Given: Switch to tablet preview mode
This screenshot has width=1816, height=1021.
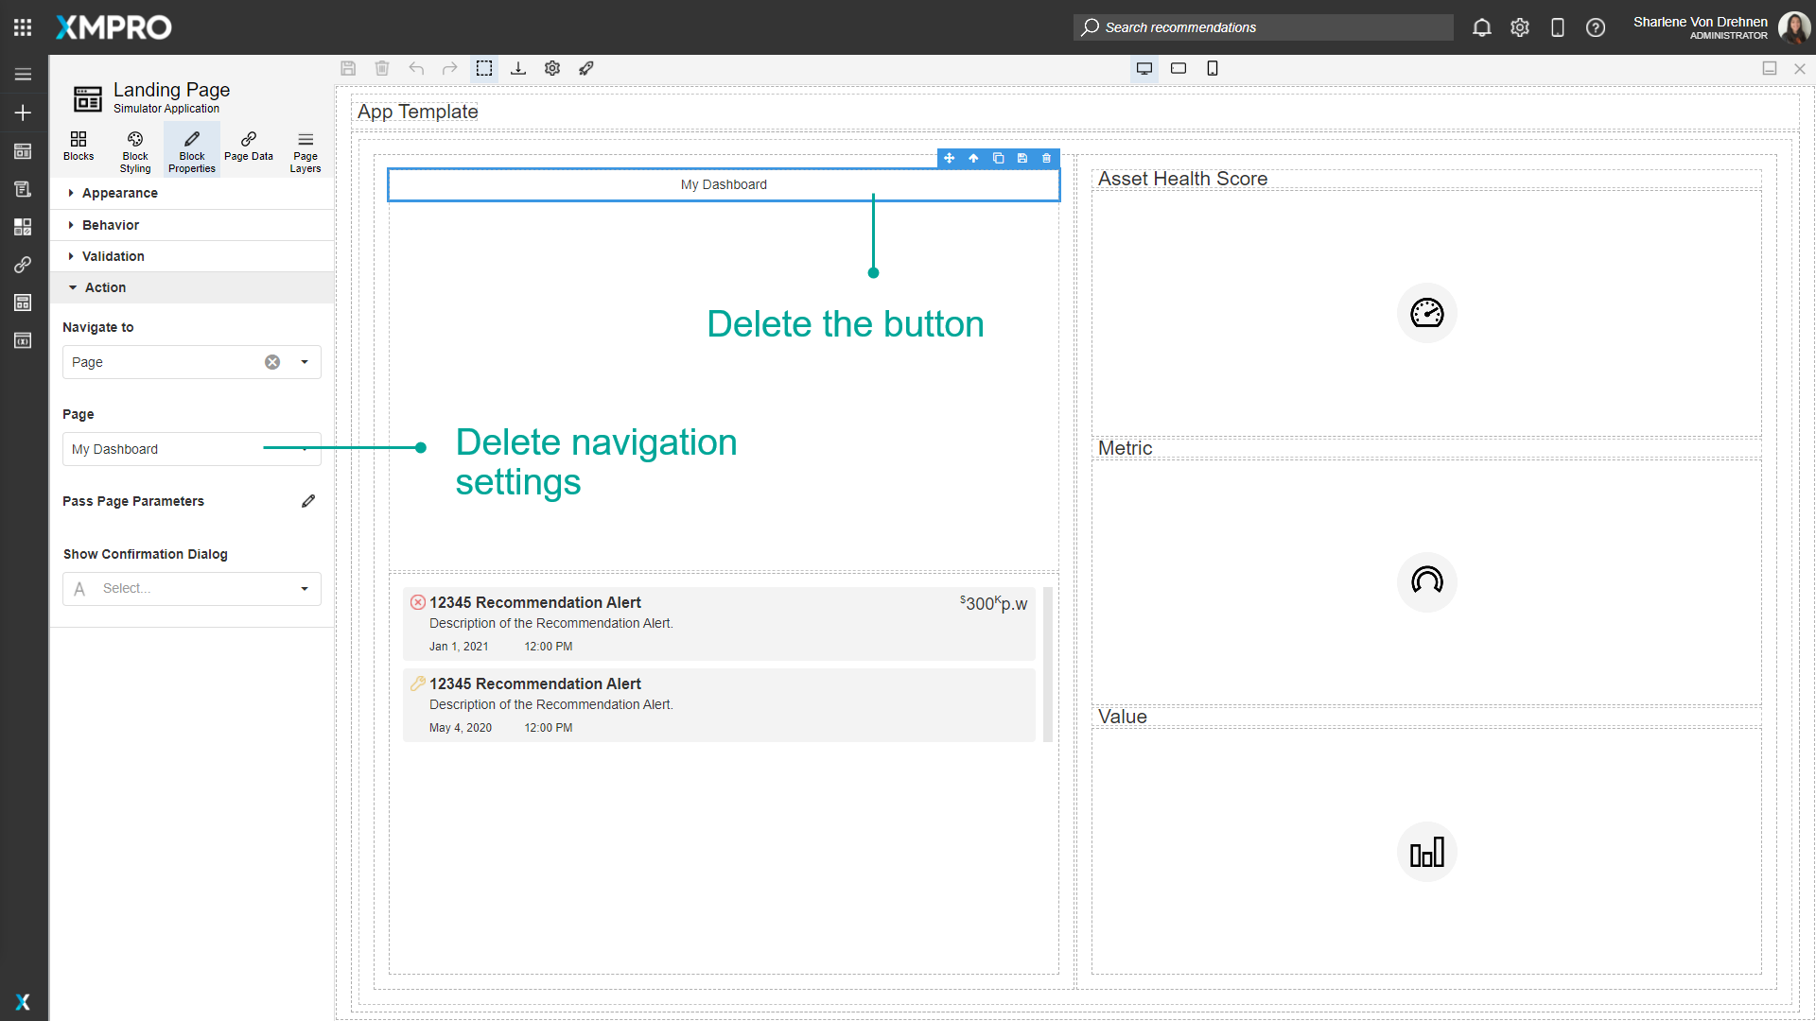Looking at the screenshot, I should pos(1179,68).
